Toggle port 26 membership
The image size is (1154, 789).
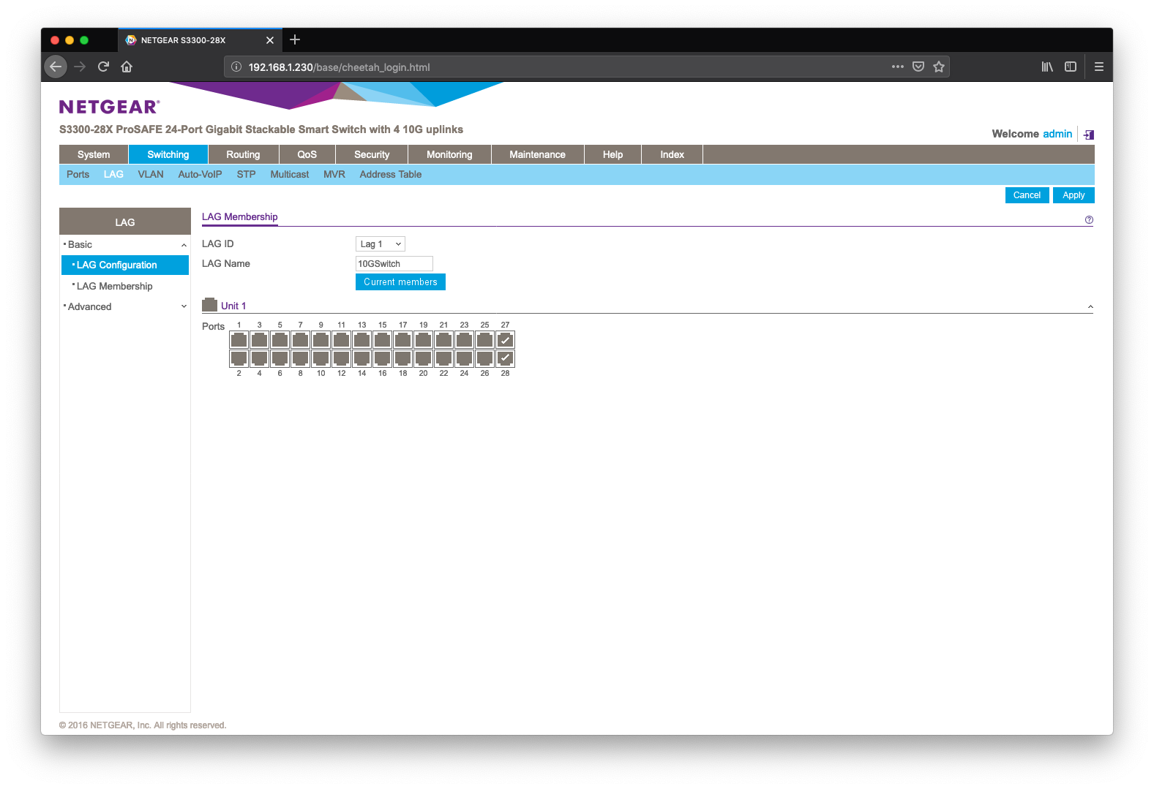click(x=484, y=358)
